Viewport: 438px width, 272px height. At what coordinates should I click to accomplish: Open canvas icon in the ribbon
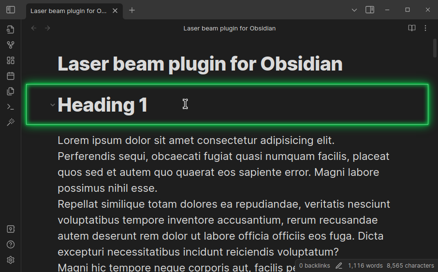pos(11,60)
